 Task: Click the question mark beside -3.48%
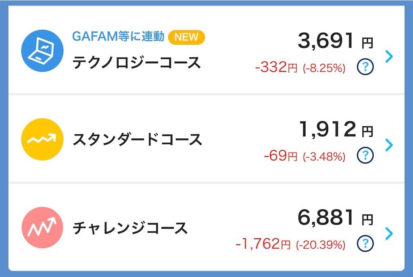365,154
